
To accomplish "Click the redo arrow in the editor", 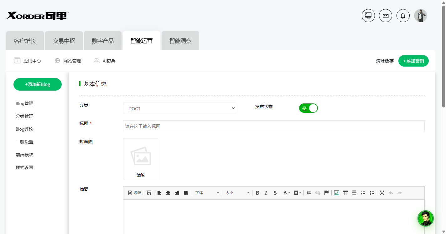I will pyautogui.click(x=400, y=193).
